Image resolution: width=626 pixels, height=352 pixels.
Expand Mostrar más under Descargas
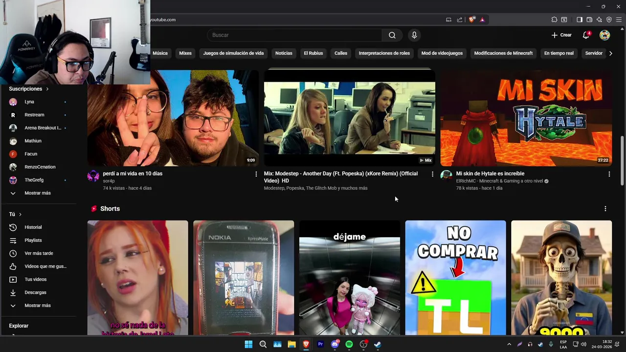click(x=38, y=306)
